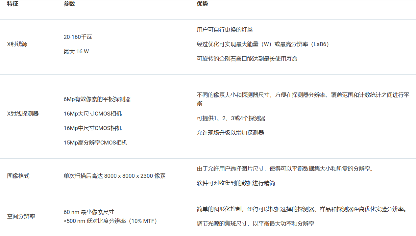Click the 最大 16 W parameter text
The image size is (416, 236).
pyautogui.click(x=76, y=52)
